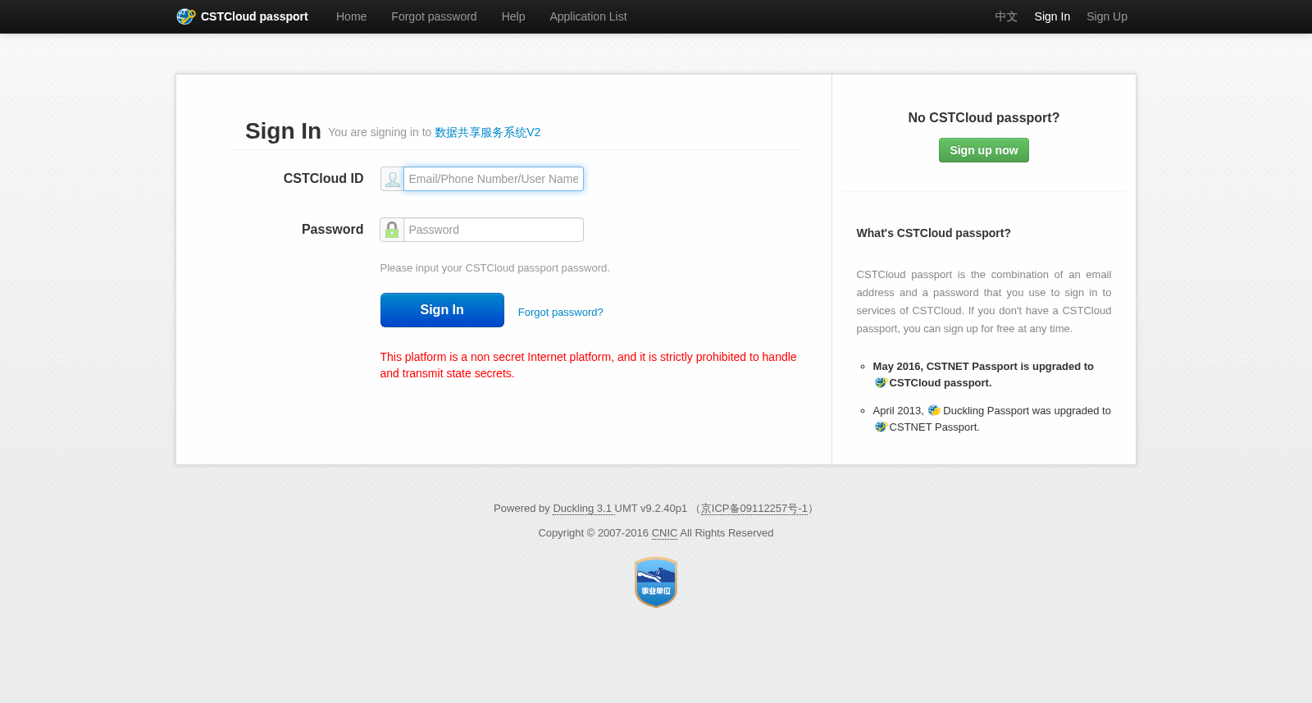Screen dimensions: 1312x703
Task: Click the green 'Sign up now' button
Action: click(x=984, y=150)
